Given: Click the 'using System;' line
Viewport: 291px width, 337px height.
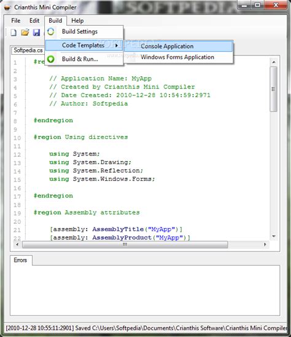Looking at the screenshot, I should pyautogui.click(x=74, y=154).
